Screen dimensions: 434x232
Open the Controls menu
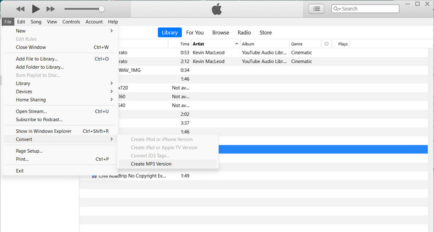[x=71, y=22]
